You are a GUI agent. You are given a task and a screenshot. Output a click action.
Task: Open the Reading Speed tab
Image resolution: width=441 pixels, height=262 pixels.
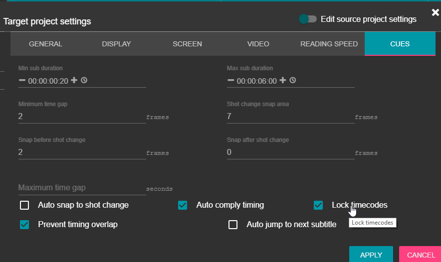tap(329, 44)
